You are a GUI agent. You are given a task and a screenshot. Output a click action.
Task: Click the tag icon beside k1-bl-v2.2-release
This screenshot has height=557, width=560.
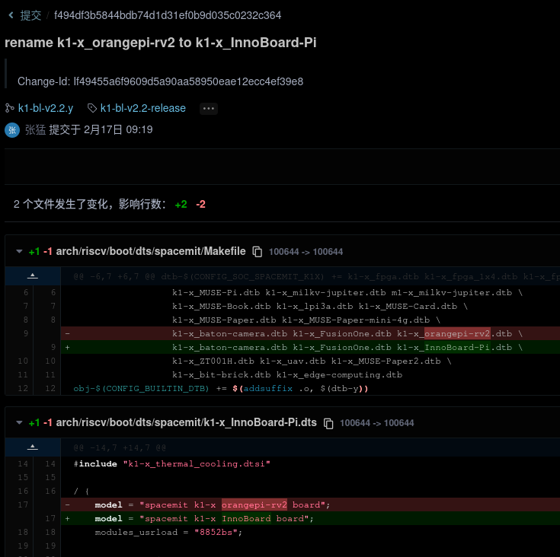click(92, 108)
